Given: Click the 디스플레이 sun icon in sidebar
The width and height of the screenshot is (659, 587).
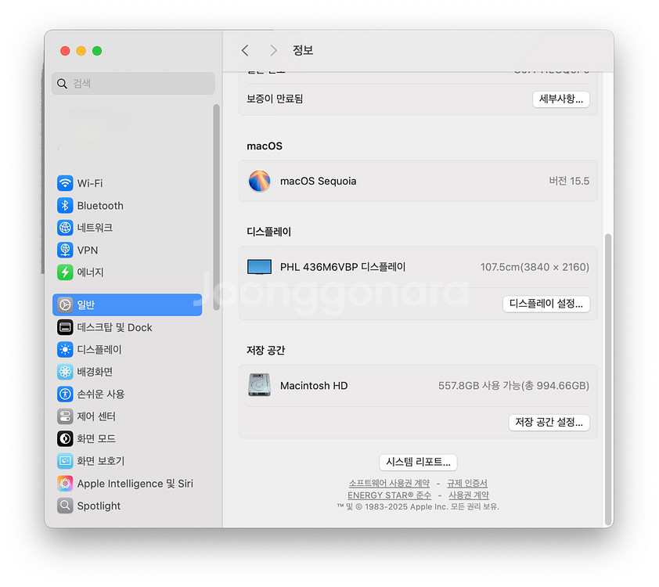Looking at the screenshot, I should (x=65, y=350).
